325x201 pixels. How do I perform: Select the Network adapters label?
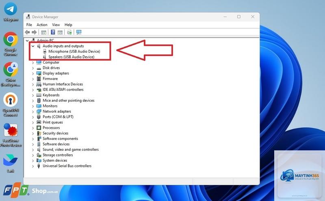pyautogui.click(x=57, y=111)
